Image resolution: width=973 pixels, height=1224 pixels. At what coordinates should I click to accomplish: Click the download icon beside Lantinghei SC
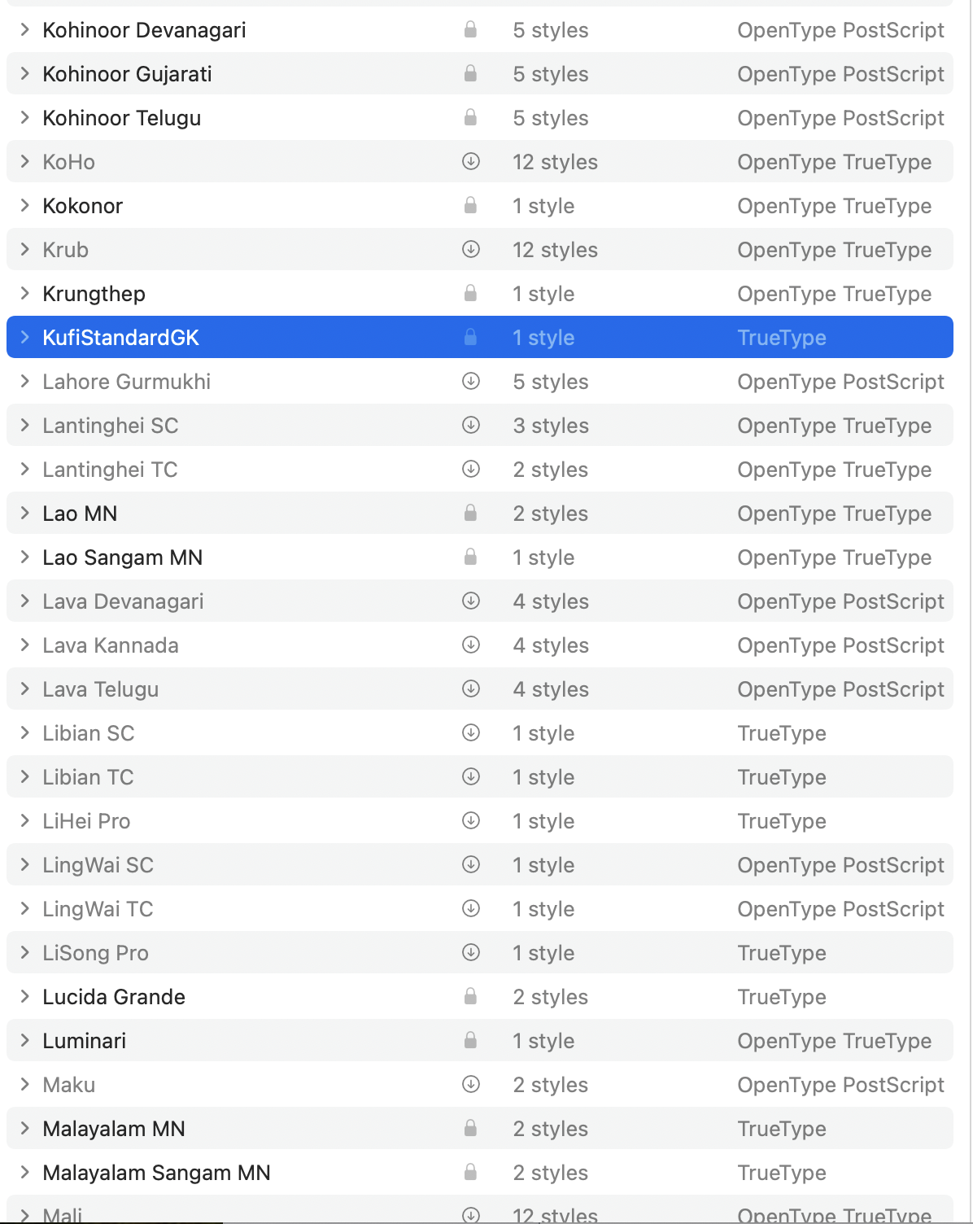(471, 425)
